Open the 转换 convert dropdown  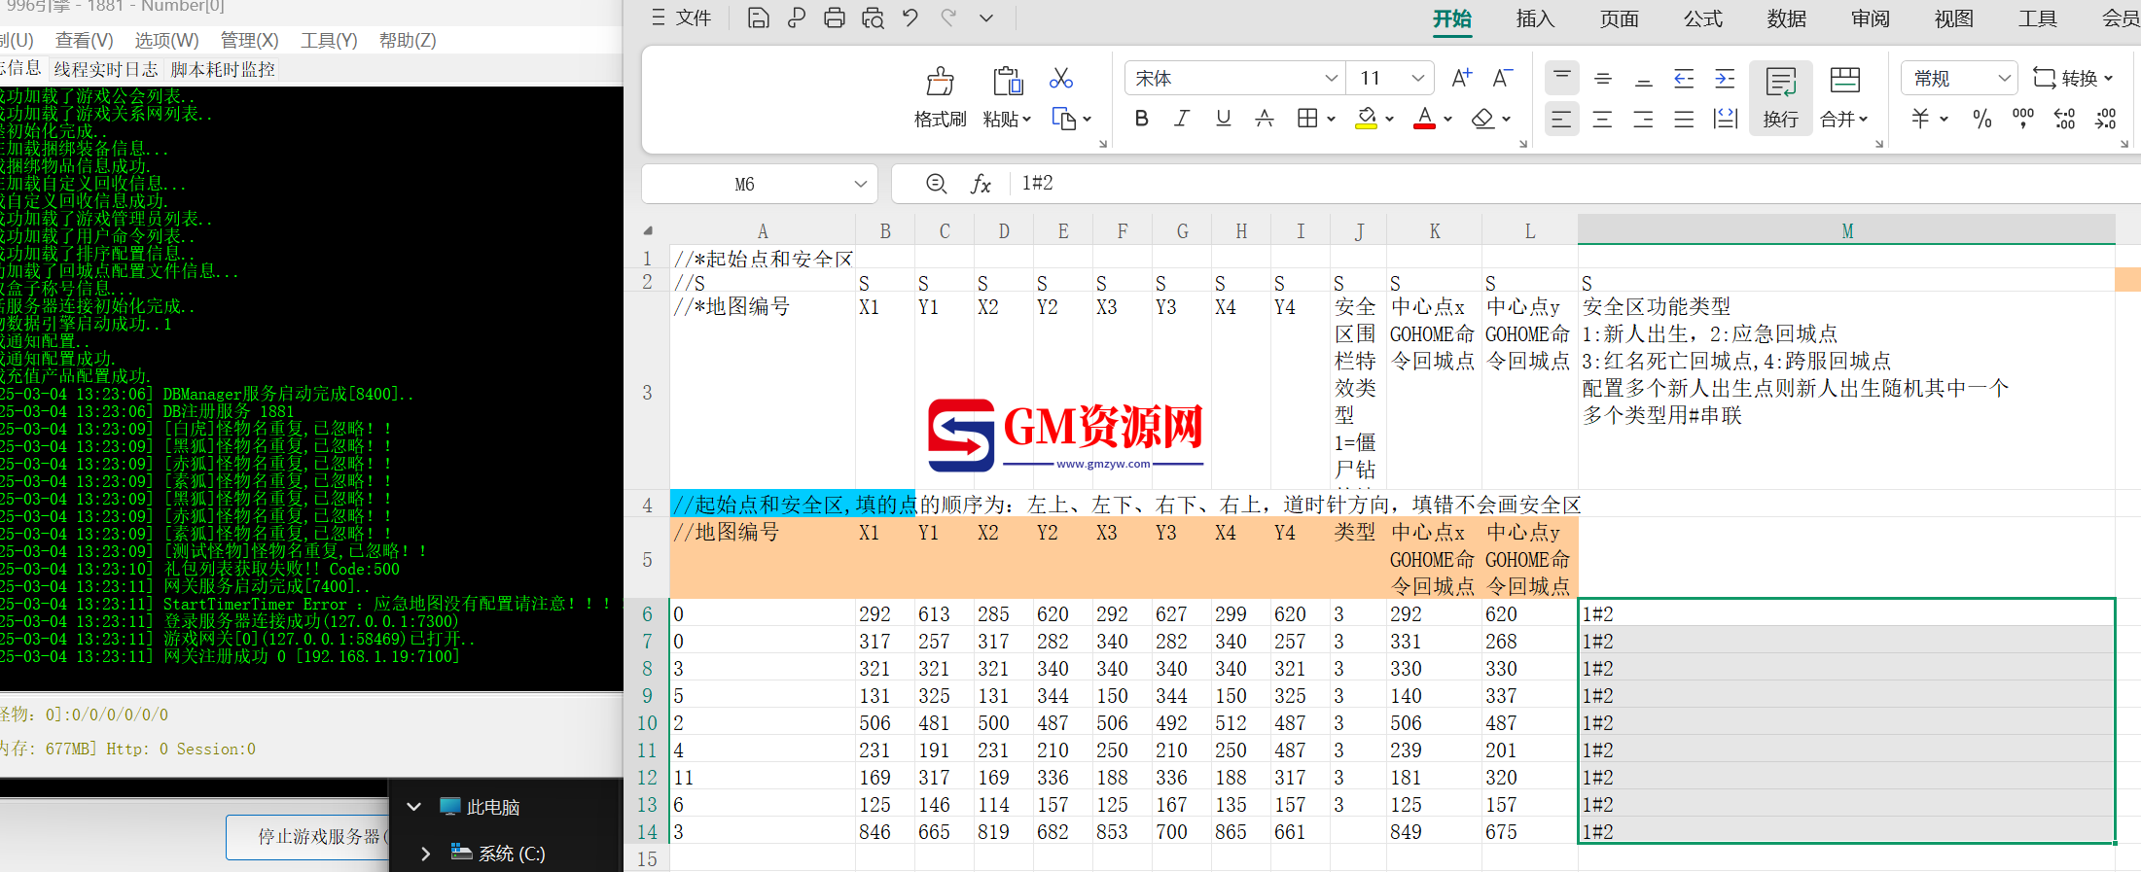click(2074, 78)
